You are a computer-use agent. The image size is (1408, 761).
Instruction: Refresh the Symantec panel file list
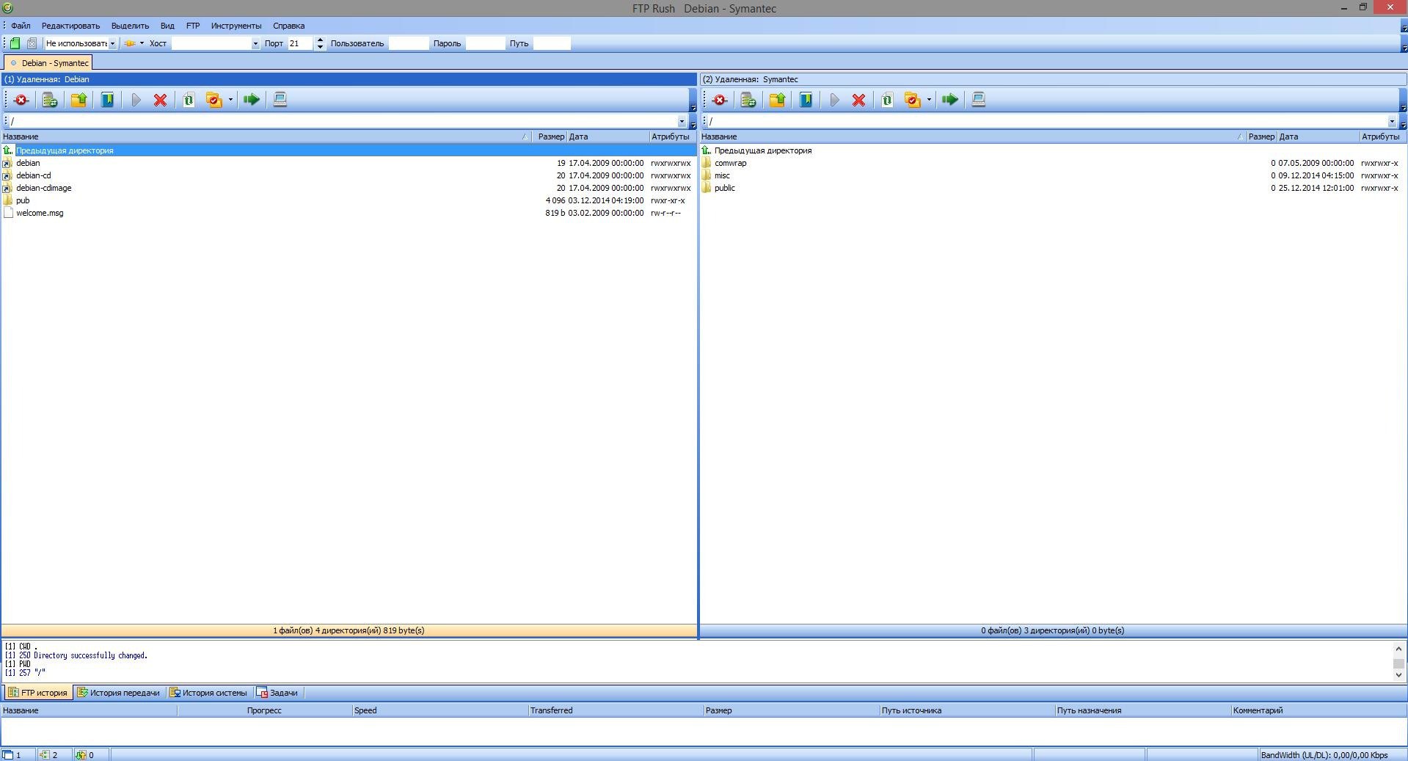tap(887, 100)
